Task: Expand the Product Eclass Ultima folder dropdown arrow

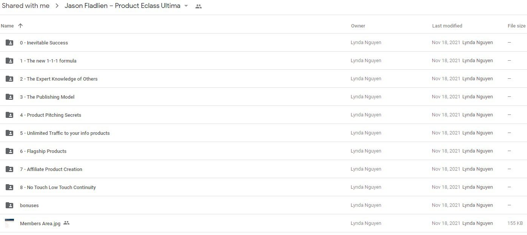Action: click(186, 6)
